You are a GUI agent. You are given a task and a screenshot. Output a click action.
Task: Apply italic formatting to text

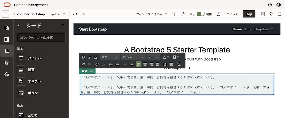[x=90, y=57]
